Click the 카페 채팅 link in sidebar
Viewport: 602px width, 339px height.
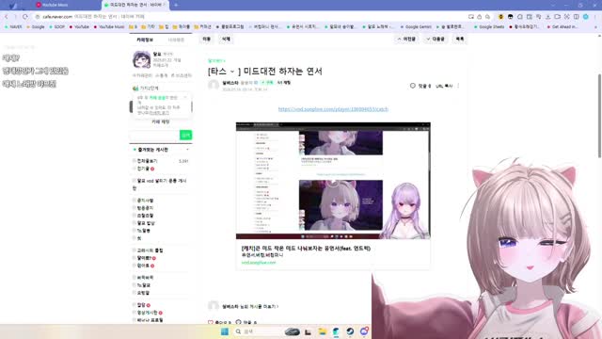(x=161, y=121)
